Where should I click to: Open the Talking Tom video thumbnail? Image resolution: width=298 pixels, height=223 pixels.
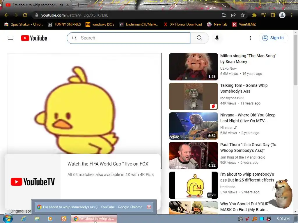tap(194, 96)
